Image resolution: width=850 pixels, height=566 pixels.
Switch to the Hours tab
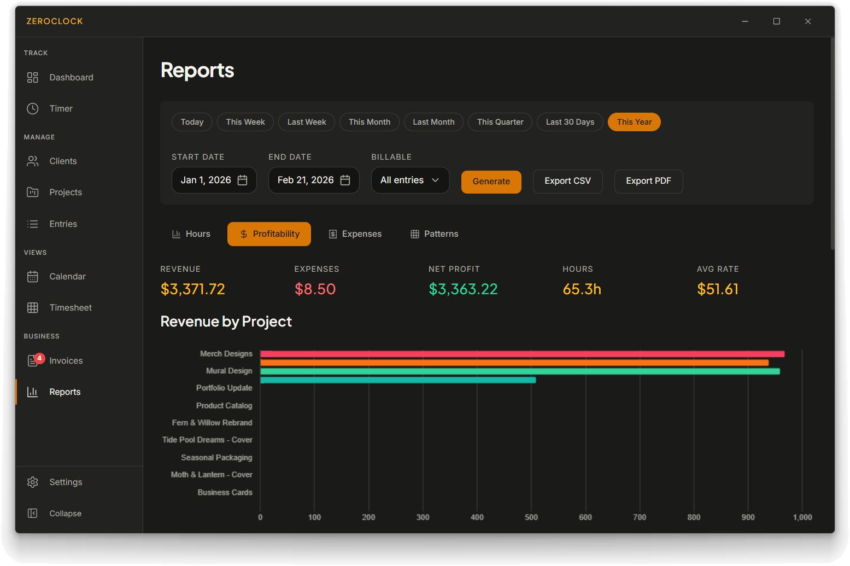(x=191, y=234)
